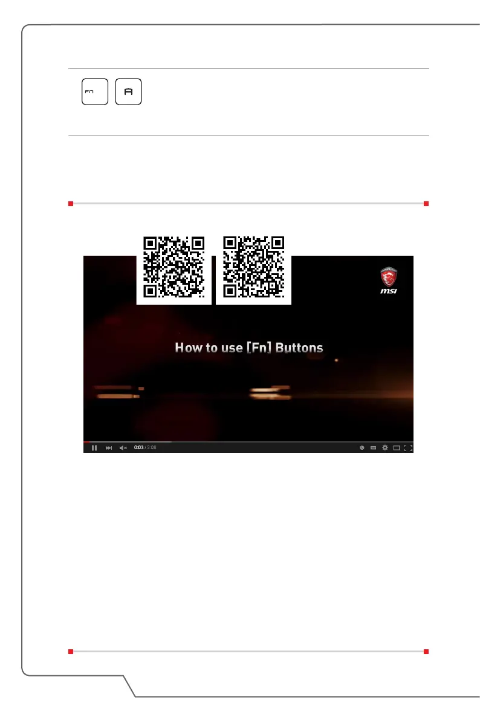The image size is (480, 720).
Task: Click the left QR code
Action: (174, 267)
